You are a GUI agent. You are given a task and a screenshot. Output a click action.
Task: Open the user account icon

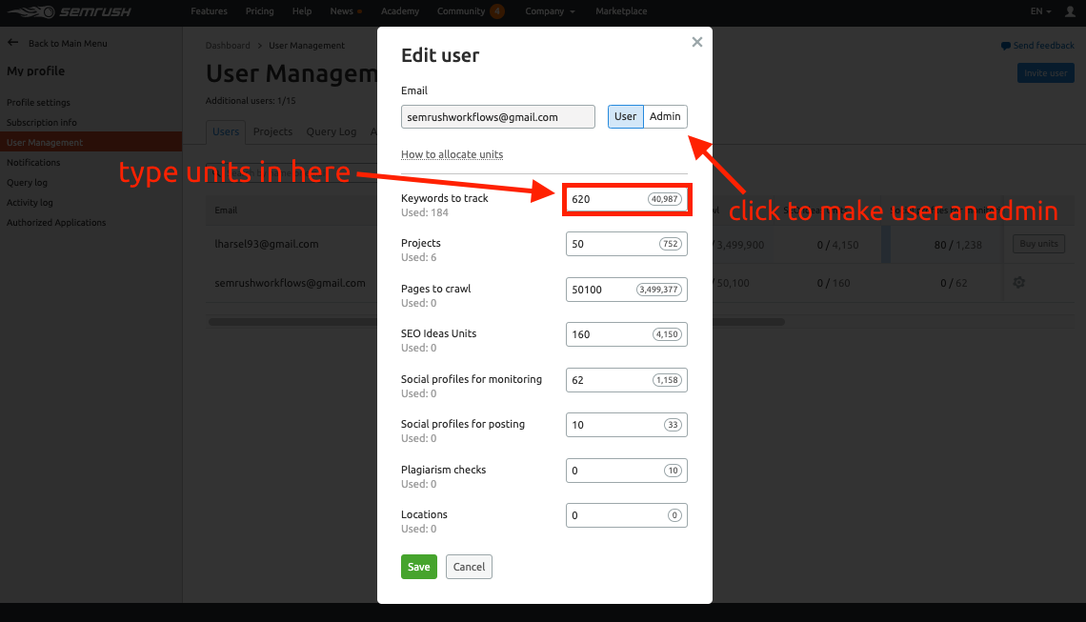tap(1070, 11)
